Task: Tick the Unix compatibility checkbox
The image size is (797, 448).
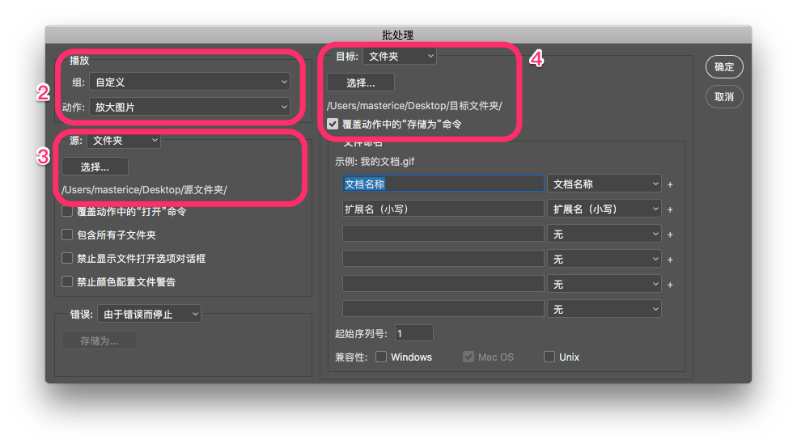Action: 549,357
